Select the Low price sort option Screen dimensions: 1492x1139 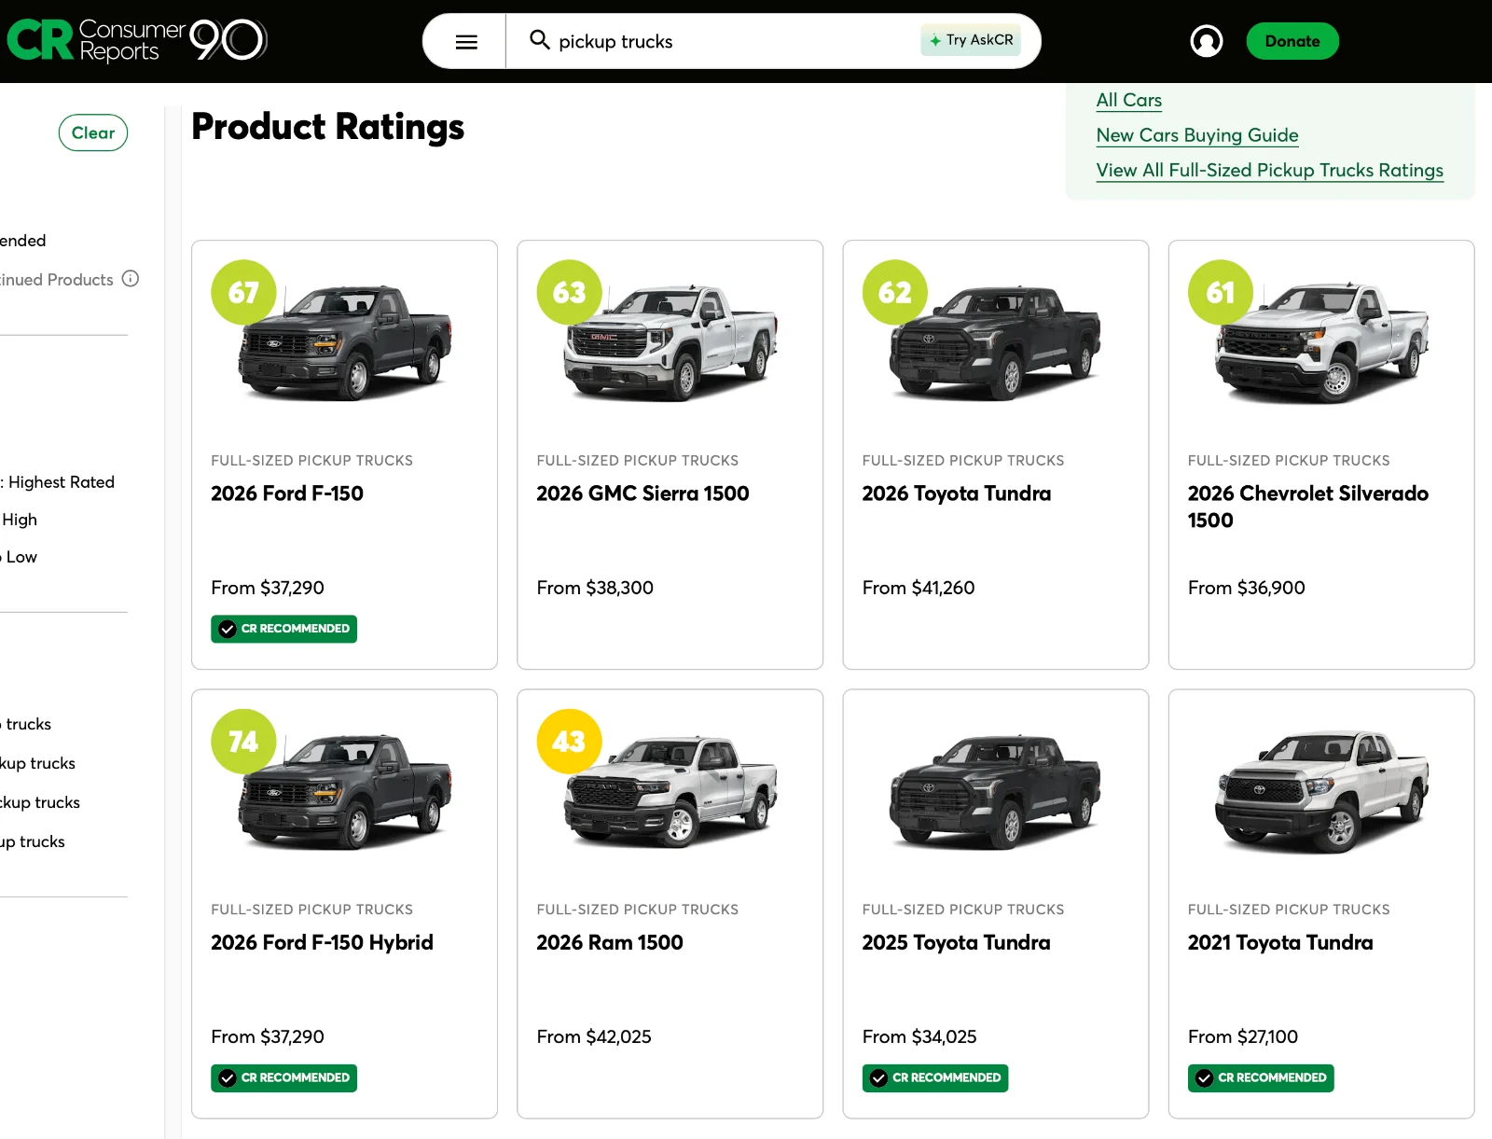coord(19,557)
